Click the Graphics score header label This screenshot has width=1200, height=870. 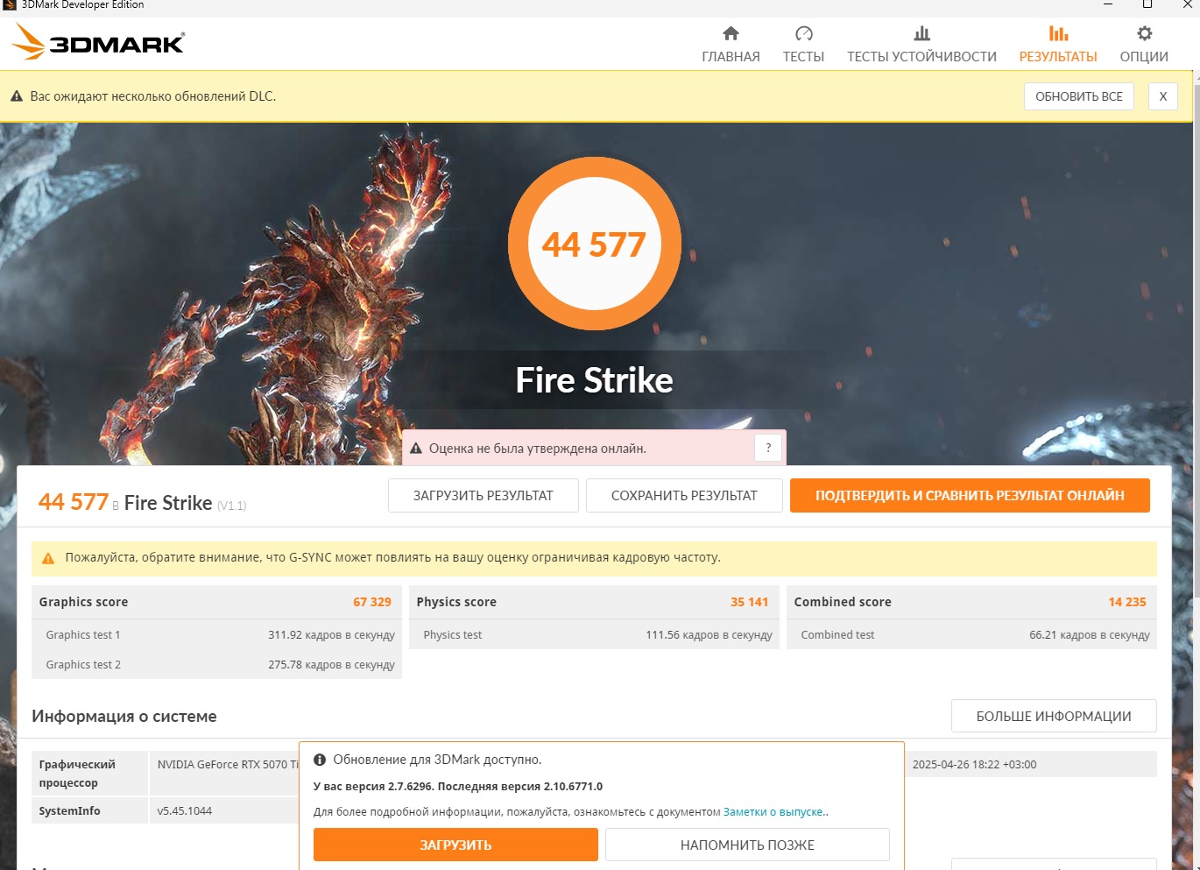click(x=83, y=602)
